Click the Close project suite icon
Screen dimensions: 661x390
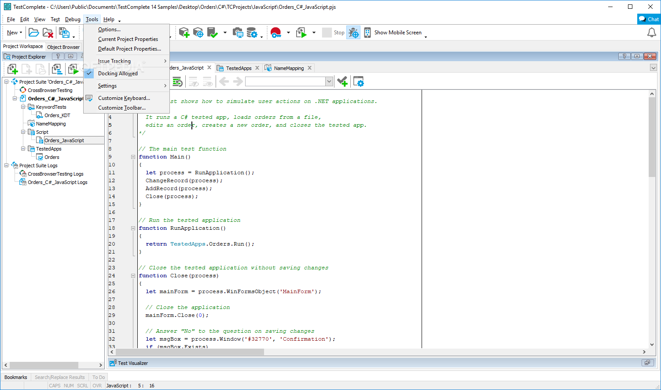pyautogui.click(x=48, y=33)
